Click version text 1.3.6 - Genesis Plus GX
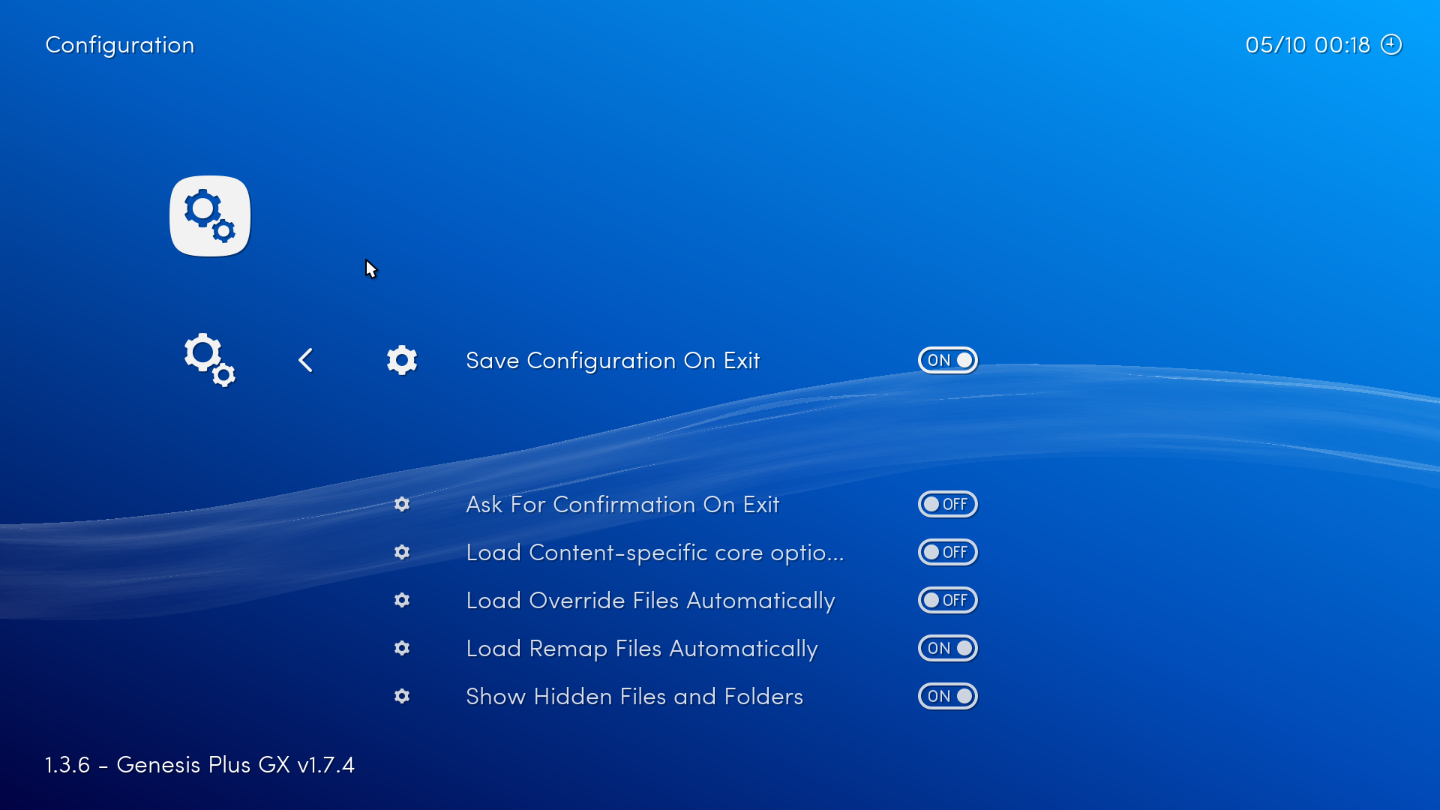 tap(199, 765)
